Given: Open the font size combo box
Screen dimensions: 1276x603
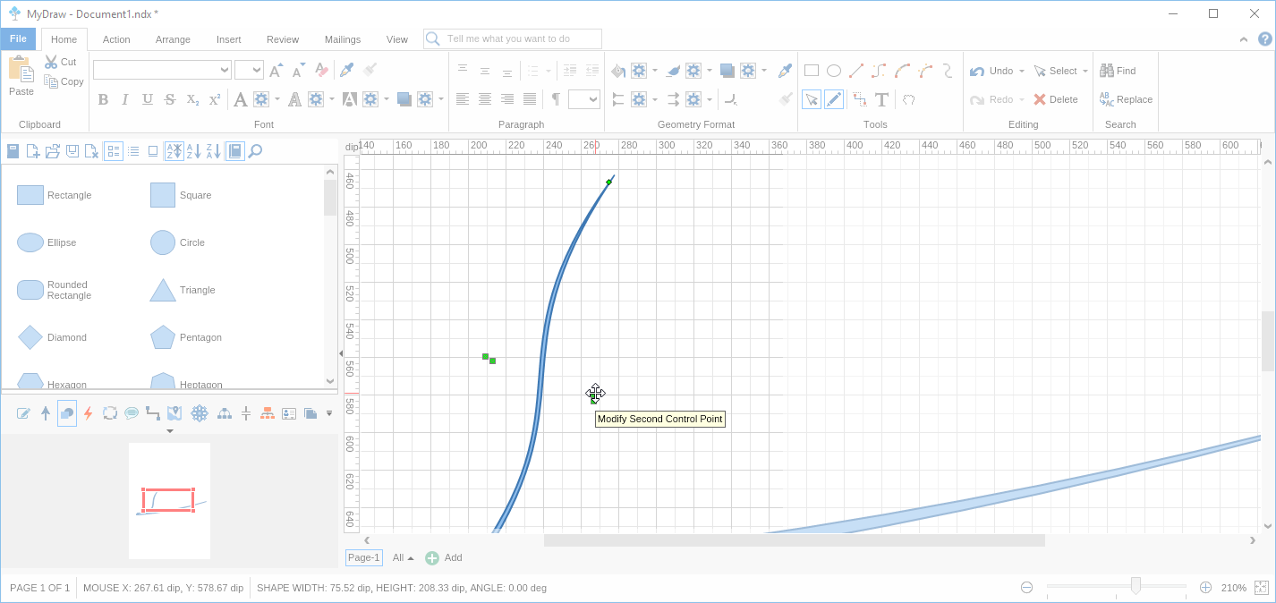Looking at the screenshot, I should (249, 70).
